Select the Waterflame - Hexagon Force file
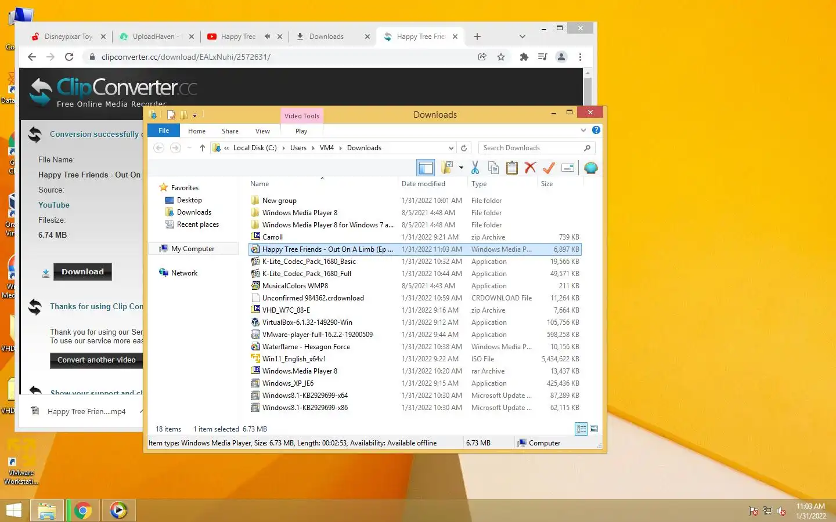 [415, 347]
